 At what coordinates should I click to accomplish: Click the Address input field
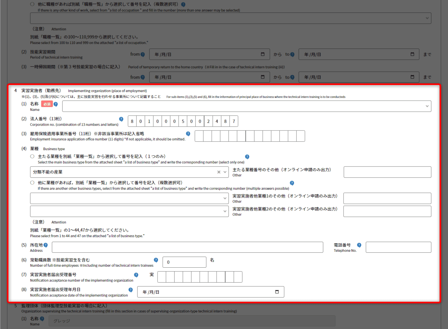(187, 247)
